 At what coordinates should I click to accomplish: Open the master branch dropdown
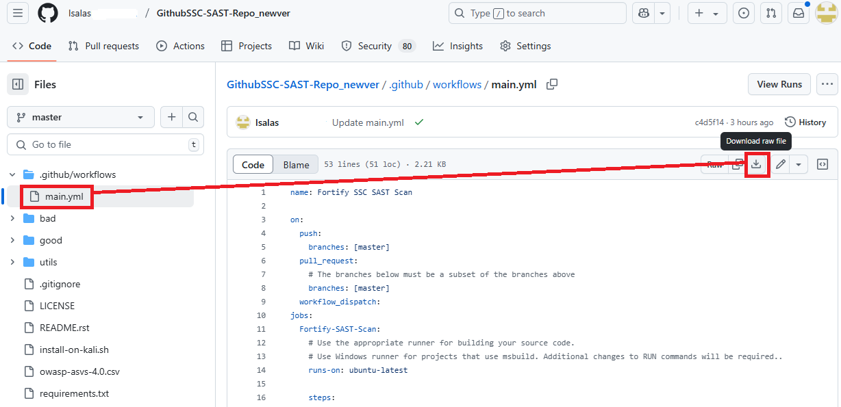[81, 117]
